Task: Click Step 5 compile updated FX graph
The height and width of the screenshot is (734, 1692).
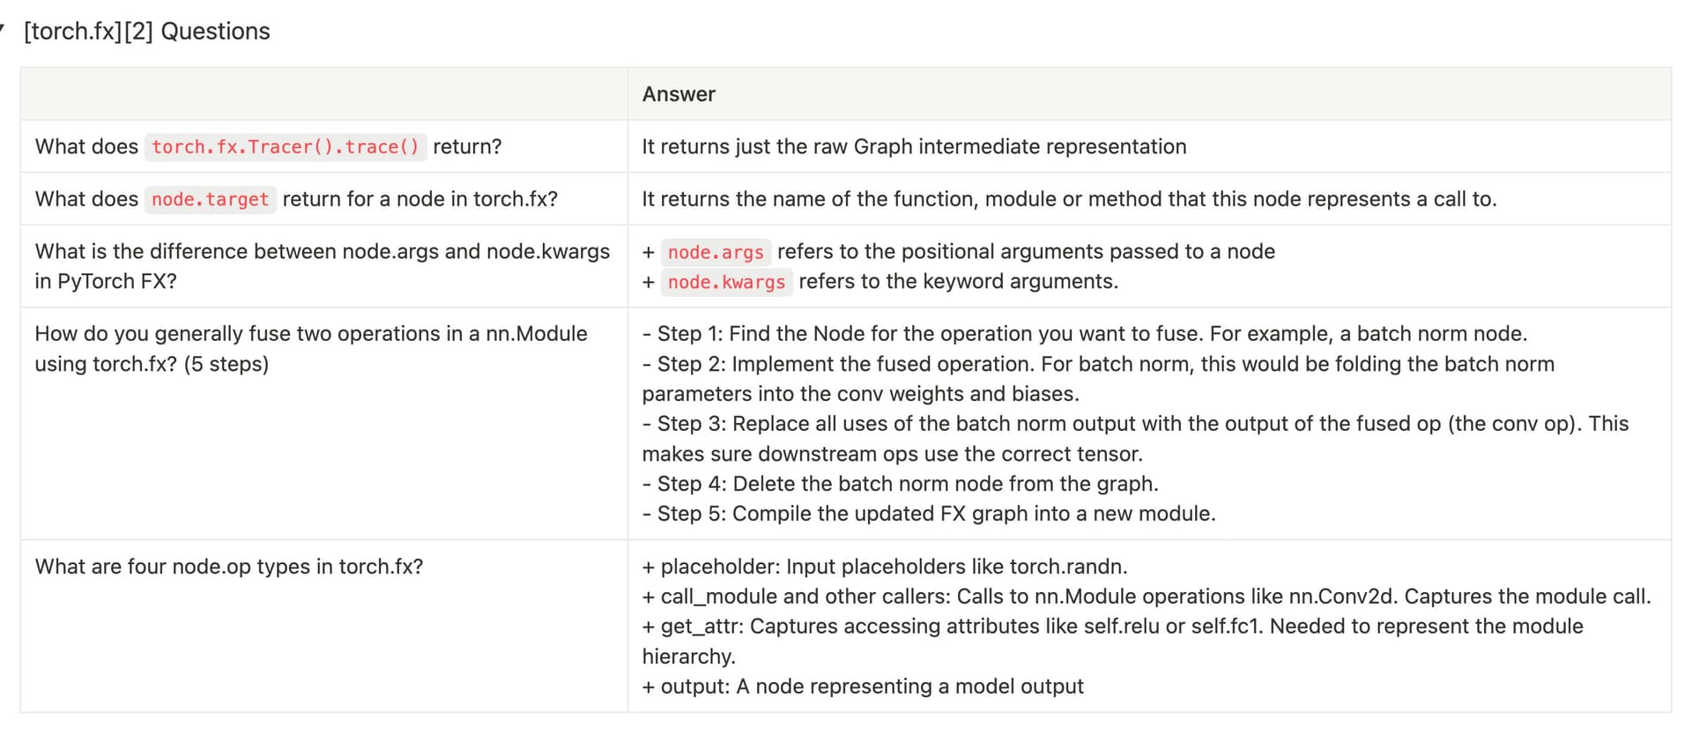Action: coord(929,514)
